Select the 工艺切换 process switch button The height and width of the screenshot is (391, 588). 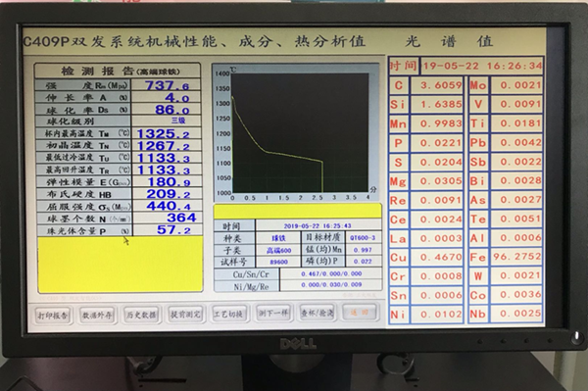[x=229, y=314]
